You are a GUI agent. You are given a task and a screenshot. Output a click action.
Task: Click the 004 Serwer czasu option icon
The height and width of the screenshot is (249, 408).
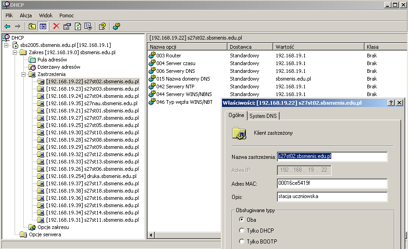click(x=152, y=63)
